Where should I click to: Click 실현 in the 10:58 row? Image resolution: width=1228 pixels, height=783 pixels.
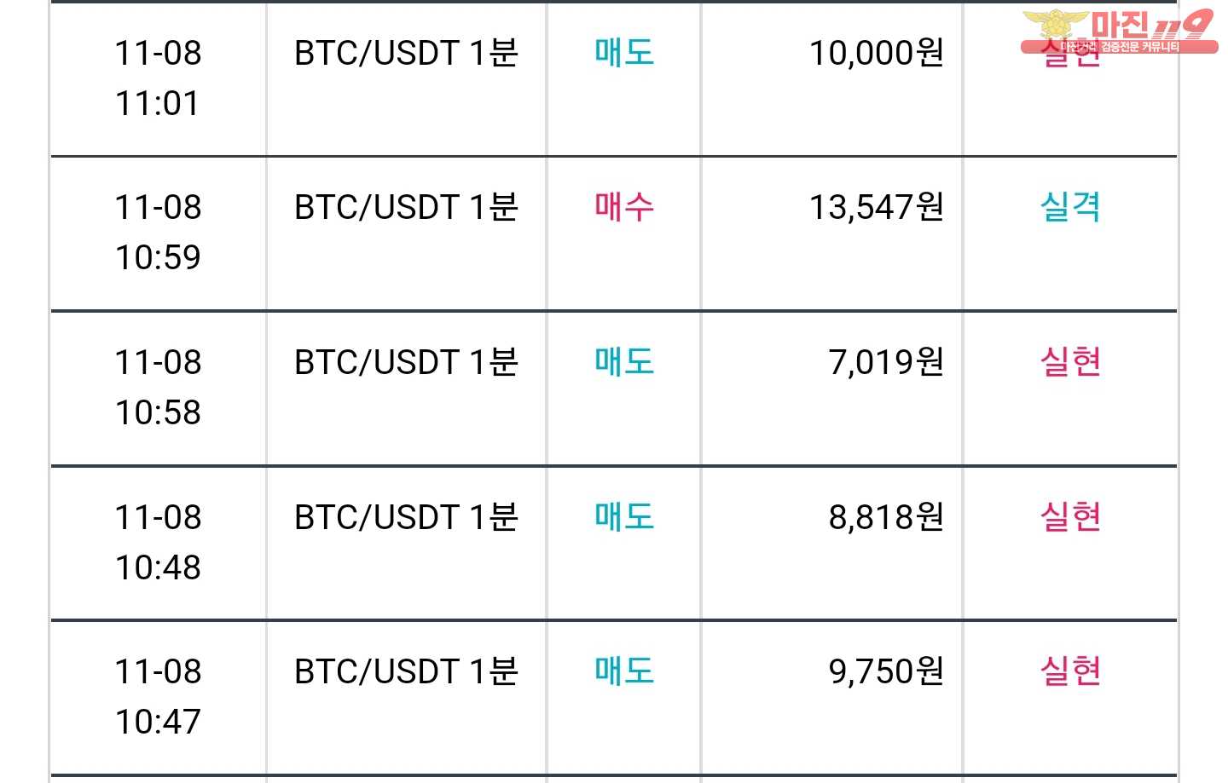(1070, 362)
